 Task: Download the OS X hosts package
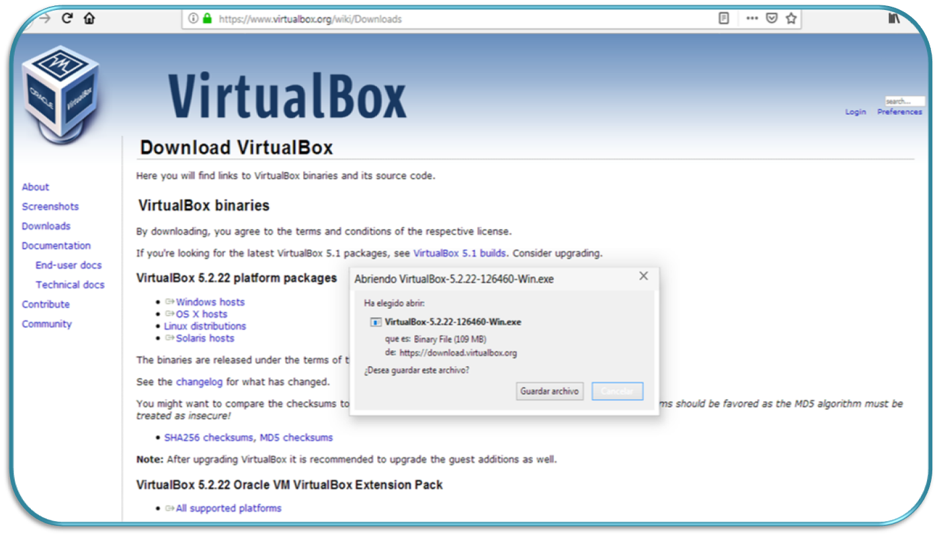pyautogui.click(x=202, y=314)
